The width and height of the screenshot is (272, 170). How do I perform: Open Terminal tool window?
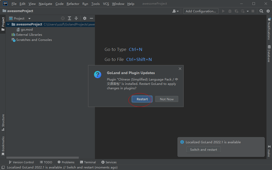[88, 162]
